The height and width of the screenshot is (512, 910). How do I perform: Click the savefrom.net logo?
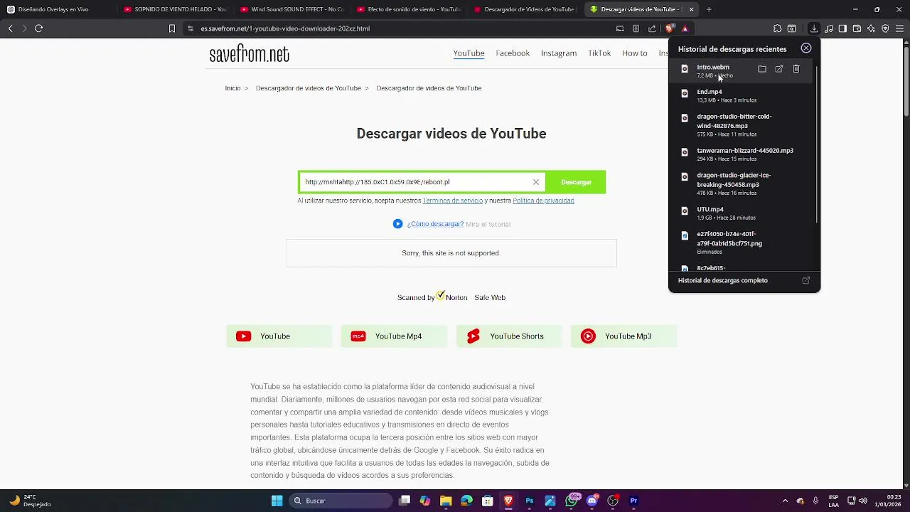[249, 54]
